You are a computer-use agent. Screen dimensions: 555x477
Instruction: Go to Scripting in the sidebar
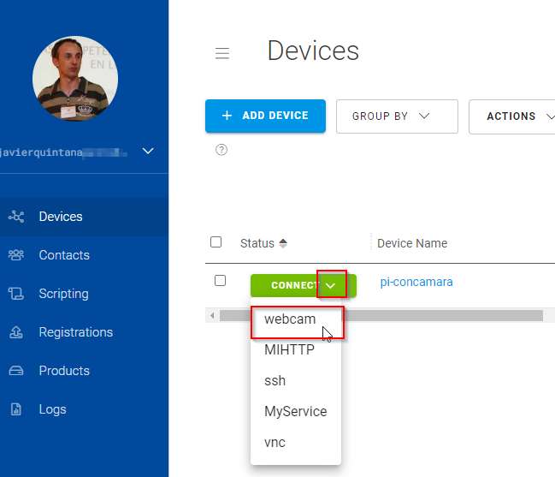click(85, 294)
